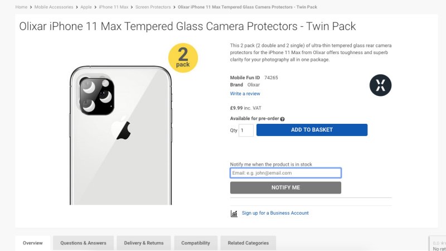
Task: Open the Write a review link
Action: click(x=245, y=94)
